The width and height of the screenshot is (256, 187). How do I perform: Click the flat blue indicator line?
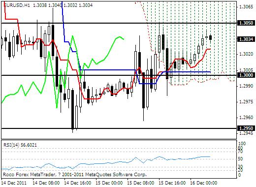[x=108, y=70]
